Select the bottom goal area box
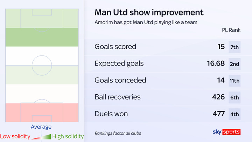252x142 pixels. 42,118
